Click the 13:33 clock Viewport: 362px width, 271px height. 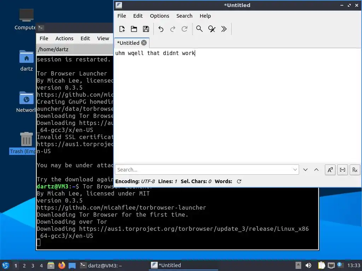coord(354,265)
